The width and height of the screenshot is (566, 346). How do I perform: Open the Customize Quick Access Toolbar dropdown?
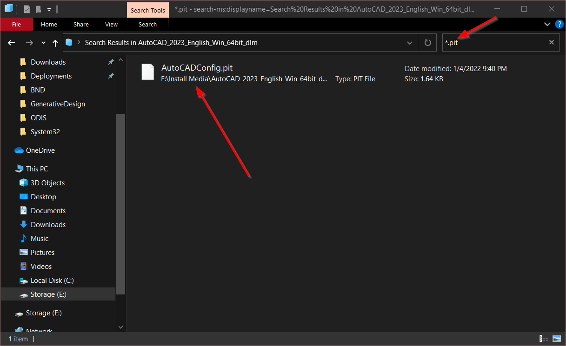(x=49, y=9)
